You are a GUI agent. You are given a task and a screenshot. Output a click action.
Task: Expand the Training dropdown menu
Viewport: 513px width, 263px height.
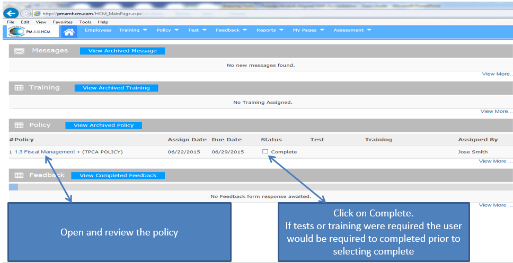point(133,30)
